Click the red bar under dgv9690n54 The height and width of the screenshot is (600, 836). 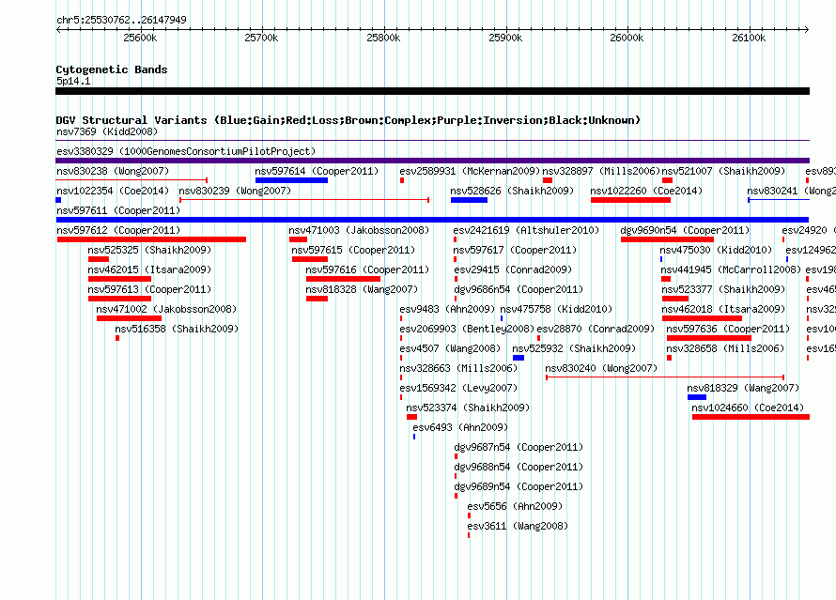pyautogui.click(x=667, y=239)
